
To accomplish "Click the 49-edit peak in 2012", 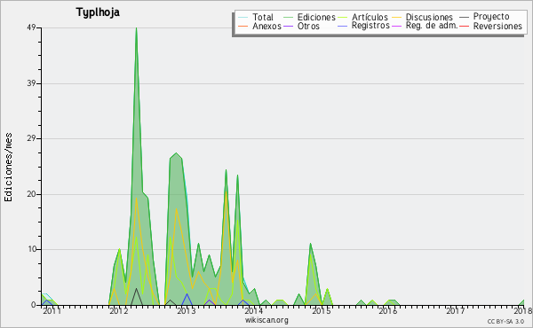I will tap(136, 28).
